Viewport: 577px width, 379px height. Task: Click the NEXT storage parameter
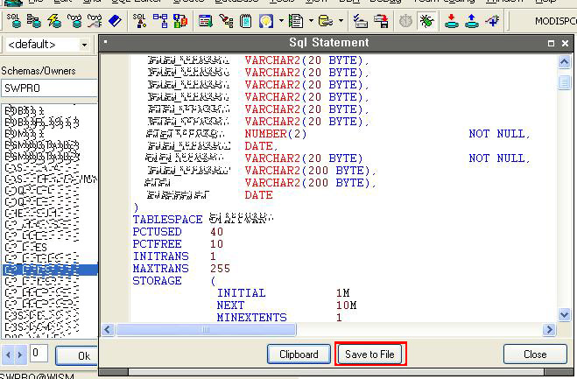click(230, 305)
